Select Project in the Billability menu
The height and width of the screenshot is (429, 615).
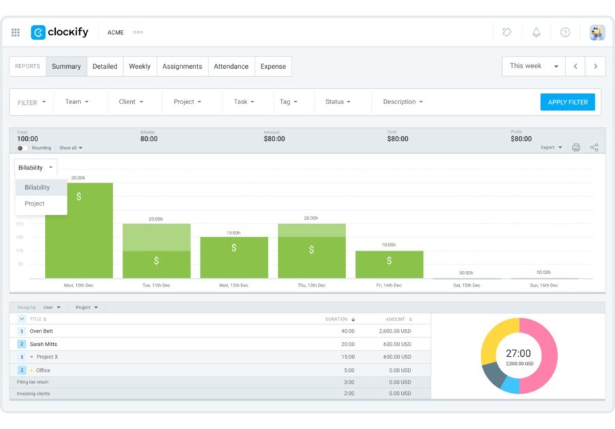35,204
